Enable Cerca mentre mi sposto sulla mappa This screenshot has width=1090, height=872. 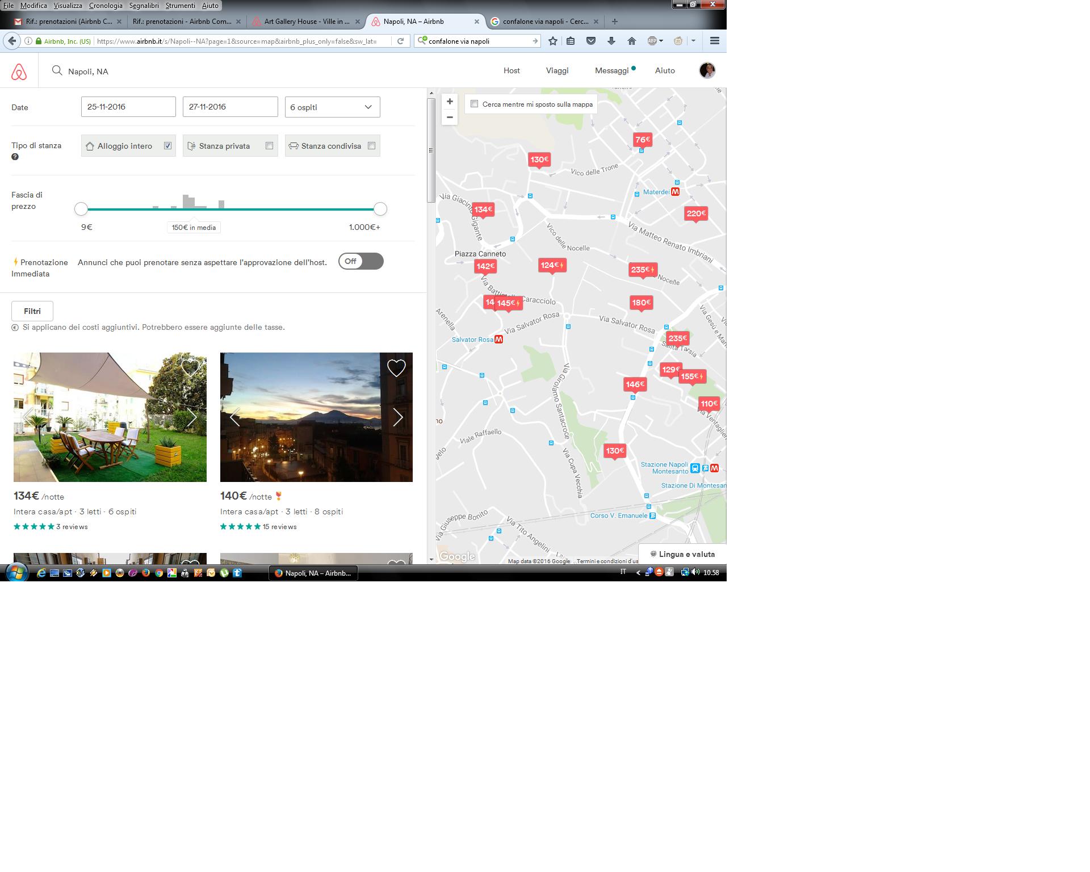pos(475,104)
